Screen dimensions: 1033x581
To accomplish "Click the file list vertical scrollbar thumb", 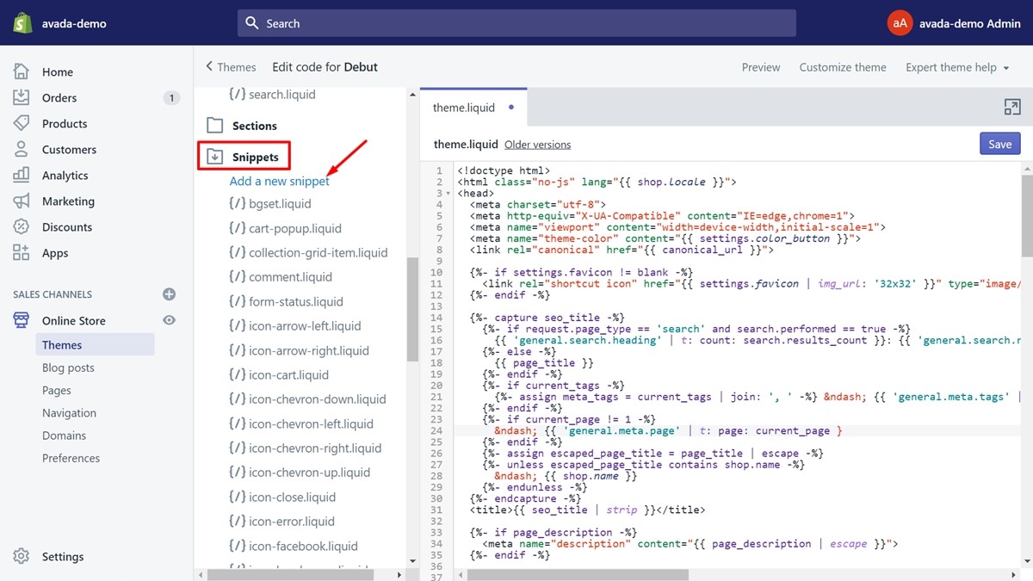I will 412,310.
